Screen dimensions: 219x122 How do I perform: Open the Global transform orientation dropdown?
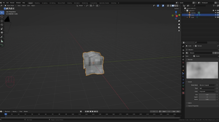(x=81, y=6)
